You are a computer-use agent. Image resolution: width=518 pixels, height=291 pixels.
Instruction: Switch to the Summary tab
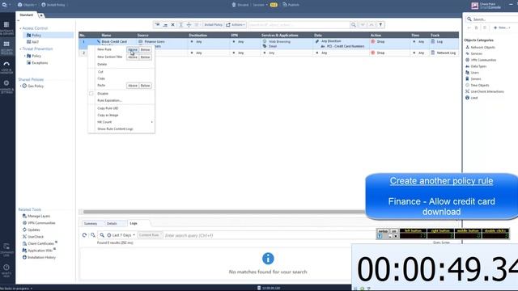tap(91, 223)
